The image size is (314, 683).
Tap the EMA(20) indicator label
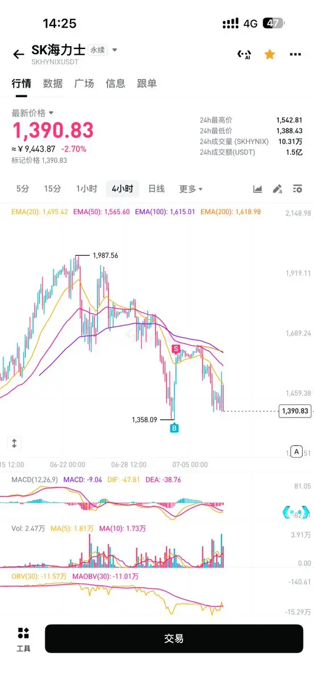pos(40,212)
